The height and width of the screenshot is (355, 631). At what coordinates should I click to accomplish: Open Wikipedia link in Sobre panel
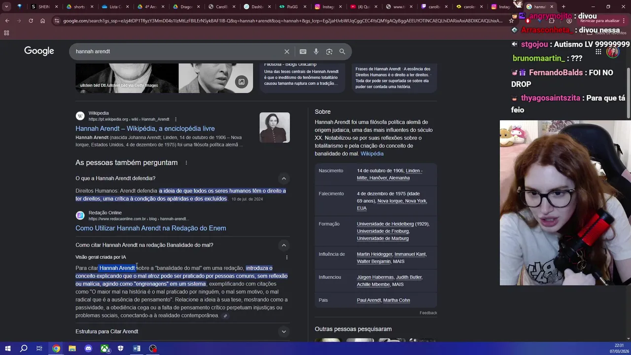(x=372, y=154)
